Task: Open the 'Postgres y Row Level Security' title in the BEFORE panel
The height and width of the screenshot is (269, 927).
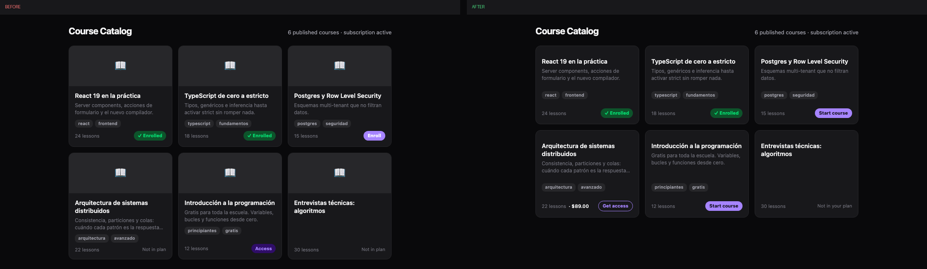Action: tap(338, 96)
